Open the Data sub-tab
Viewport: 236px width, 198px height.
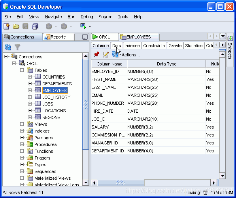[x=117, y=46]
